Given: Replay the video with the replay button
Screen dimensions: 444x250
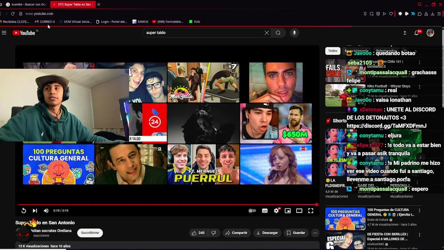Looking at the screenshot, I should click(x=24, y=211).
